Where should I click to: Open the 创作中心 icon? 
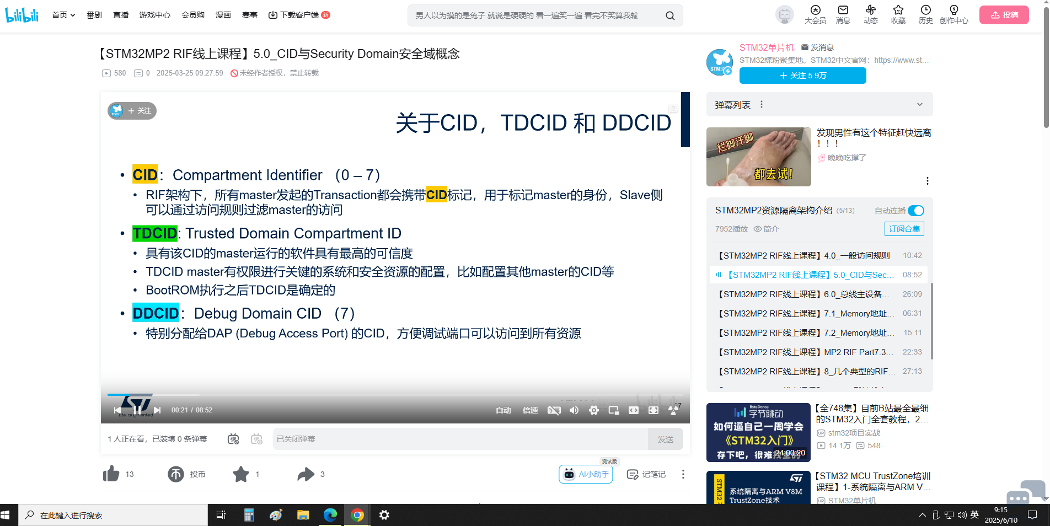953,15
